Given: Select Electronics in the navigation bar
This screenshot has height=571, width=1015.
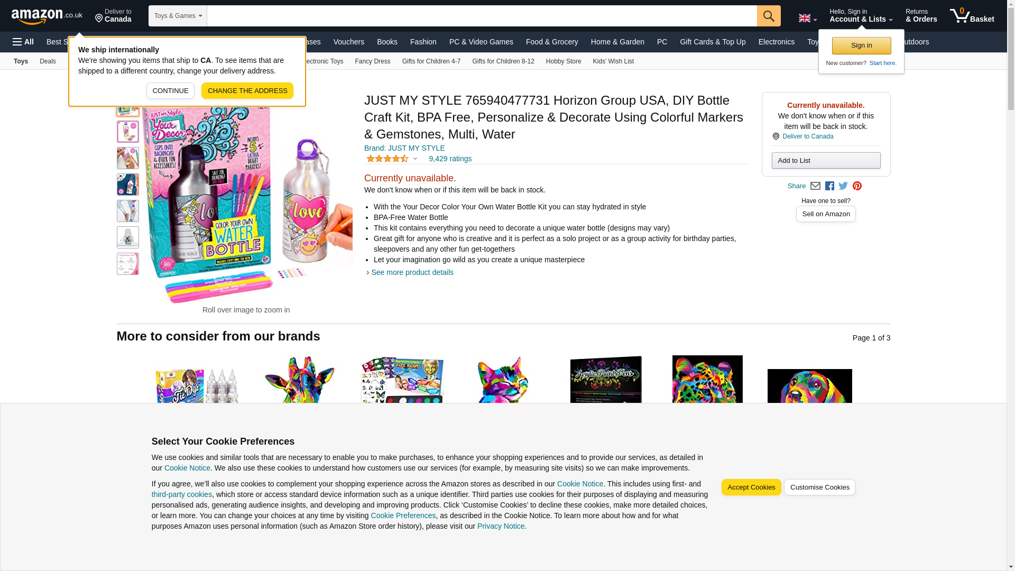Looking at the screenshot, I should pos(776,42).
